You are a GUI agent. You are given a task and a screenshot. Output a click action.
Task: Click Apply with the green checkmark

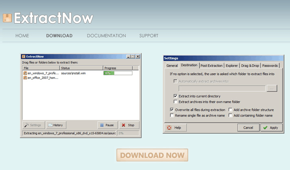(270, 127)
